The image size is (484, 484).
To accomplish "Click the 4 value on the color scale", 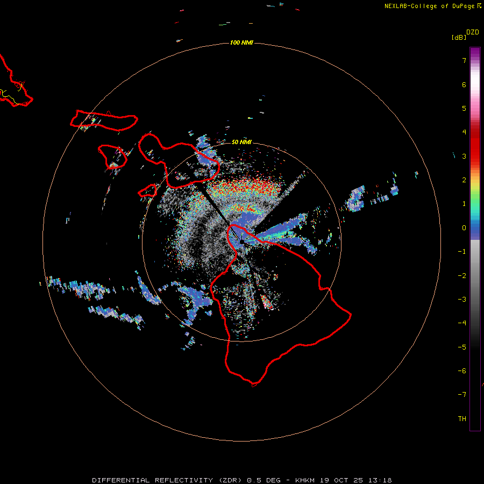I will [x=464, y=132].
